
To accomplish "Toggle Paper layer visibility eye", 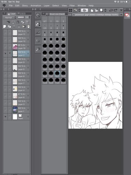I will [5, 117].
